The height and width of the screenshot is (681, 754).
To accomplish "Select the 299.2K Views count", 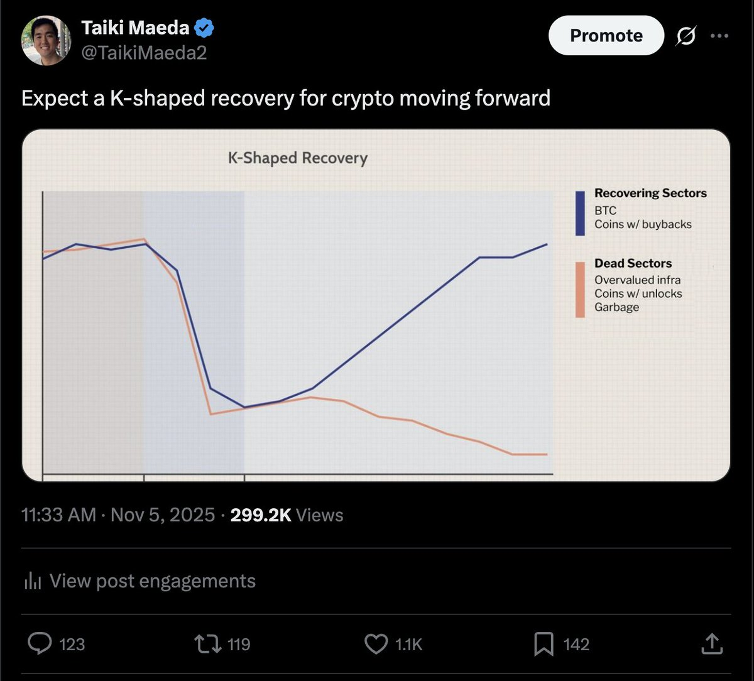I will coord(287,515).
